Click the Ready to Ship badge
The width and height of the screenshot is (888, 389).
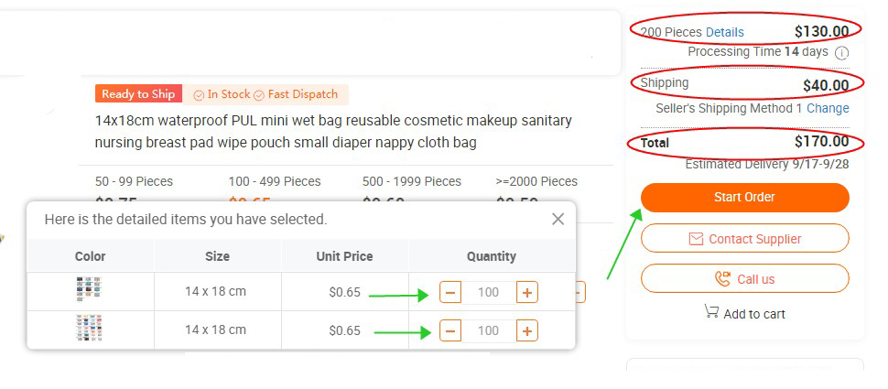click(138, 94)
